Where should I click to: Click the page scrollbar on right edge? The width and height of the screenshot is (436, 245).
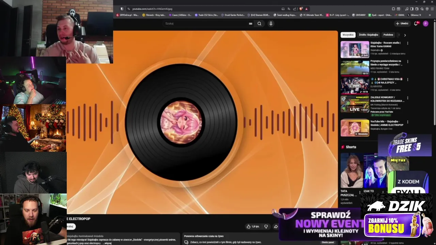pyautogui.click(x=435, y=73)
